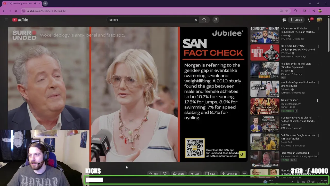The image size is (330, 186).
Task: Show hidden system tray icons chevron
Action: tap(292, 182)
